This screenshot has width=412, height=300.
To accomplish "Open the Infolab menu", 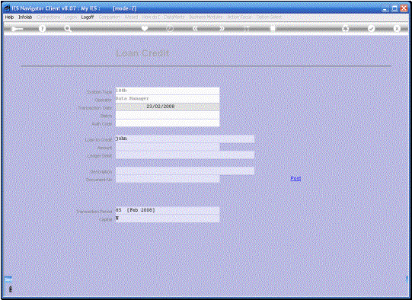I will point(25,17).
